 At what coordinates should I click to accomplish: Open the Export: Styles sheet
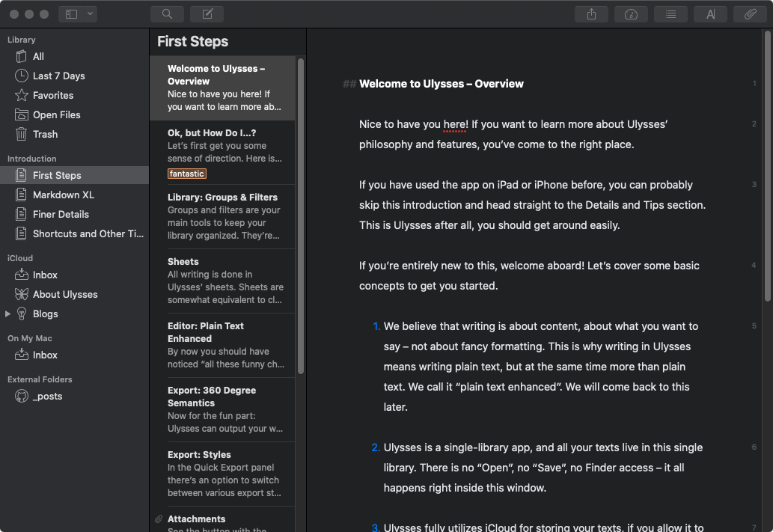[x=222, y=474]
